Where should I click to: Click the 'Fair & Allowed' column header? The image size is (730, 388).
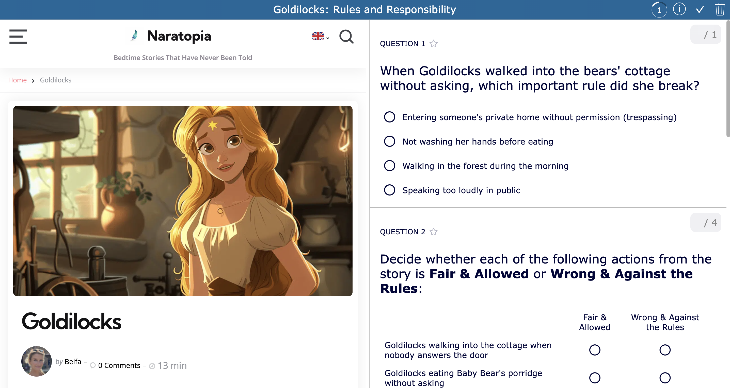click(595, 322)
